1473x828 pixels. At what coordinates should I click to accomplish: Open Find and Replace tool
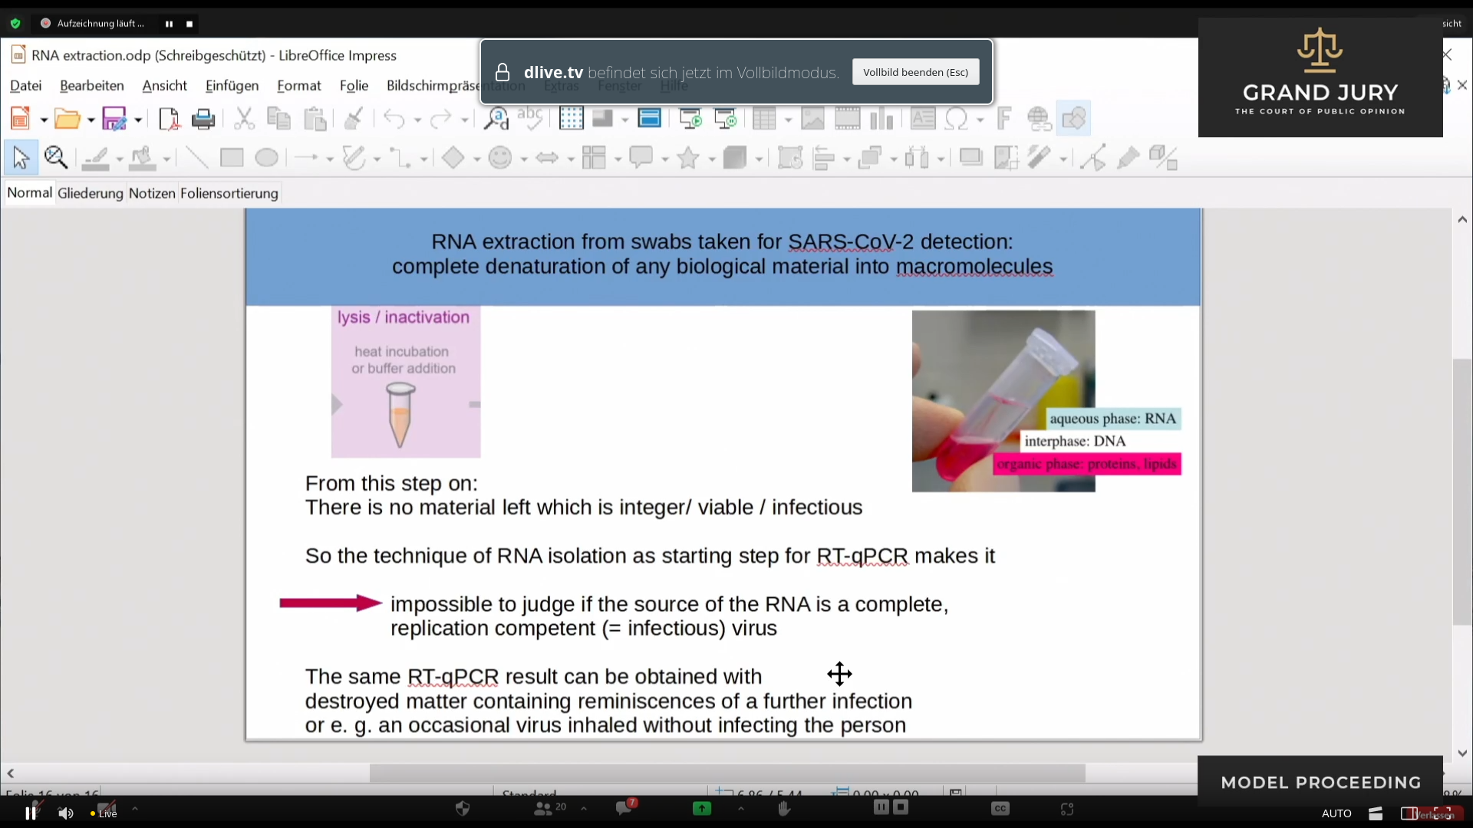coord(496,119)
